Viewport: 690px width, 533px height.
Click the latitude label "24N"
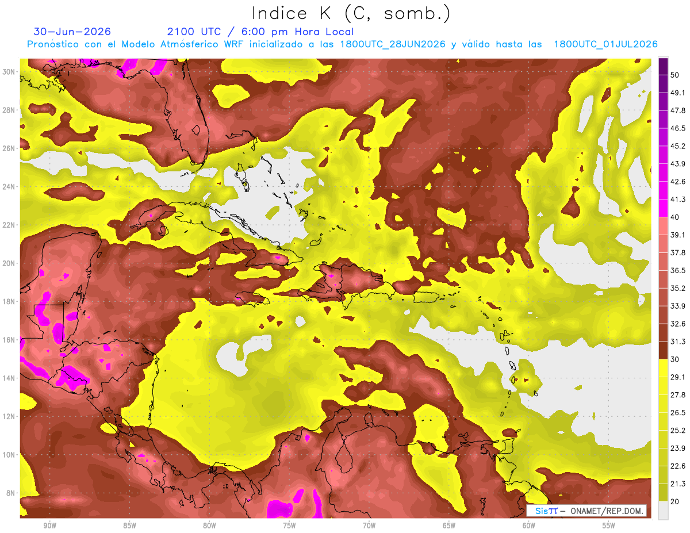click(x=9, y=187)
